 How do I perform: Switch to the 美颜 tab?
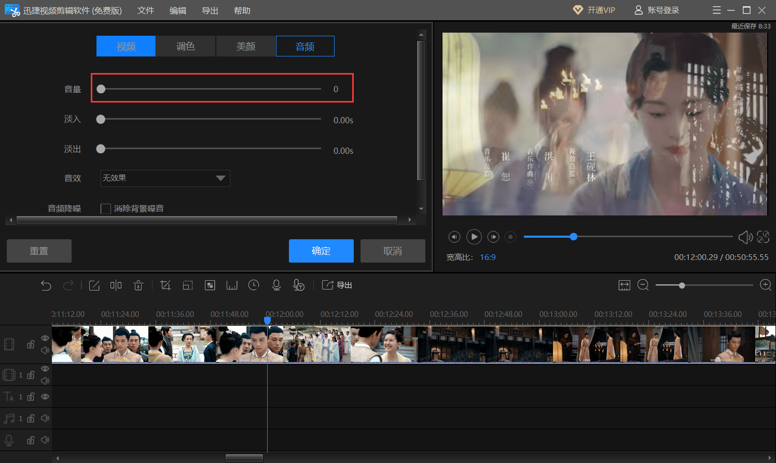(x=246, y=46)
